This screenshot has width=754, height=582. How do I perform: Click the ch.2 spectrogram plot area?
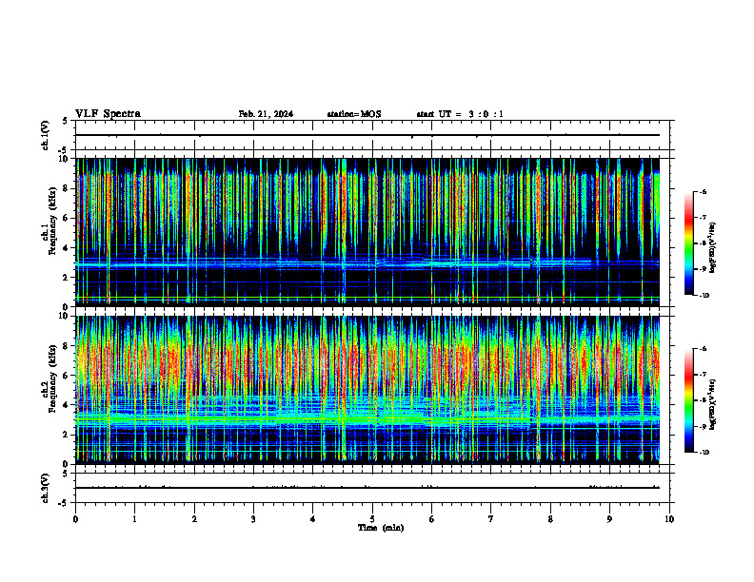click(367, 390)
